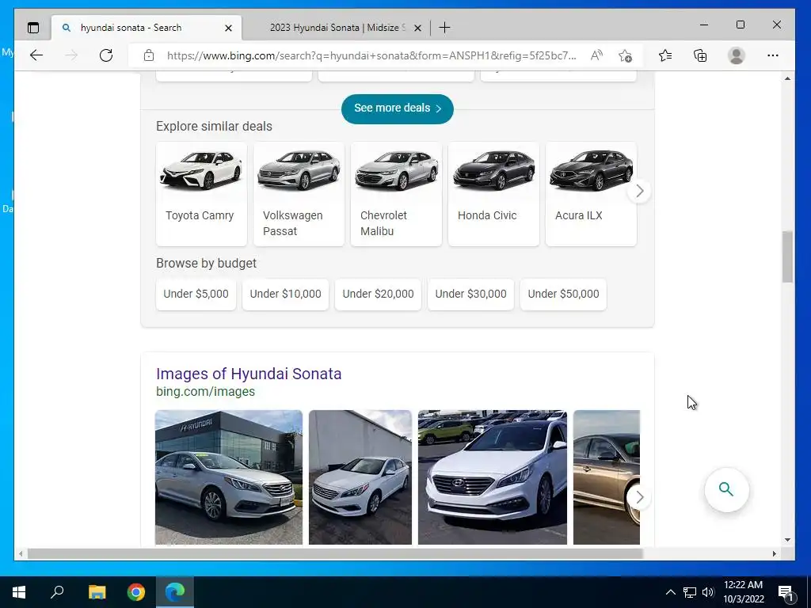Open the tab actions menu icon
Screen dimensions: 811x608
33,28
